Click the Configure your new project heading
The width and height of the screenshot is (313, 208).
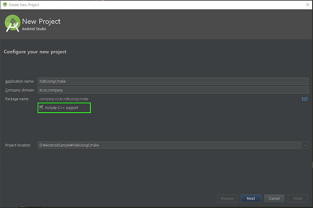(35, 52)
